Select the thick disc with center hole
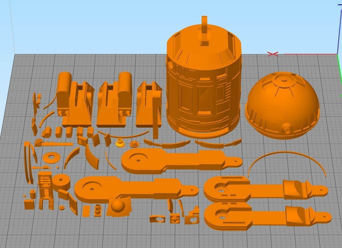Image resolution: width=342 pixels, height=248 pixels. pos(61,182)
